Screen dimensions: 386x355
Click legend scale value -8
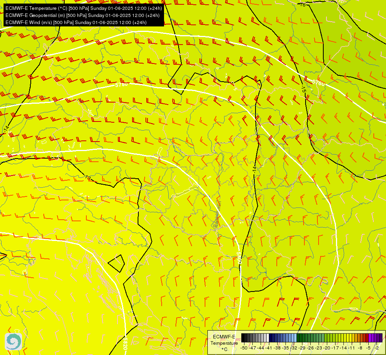pyautogui.click(x=360, y=348)
